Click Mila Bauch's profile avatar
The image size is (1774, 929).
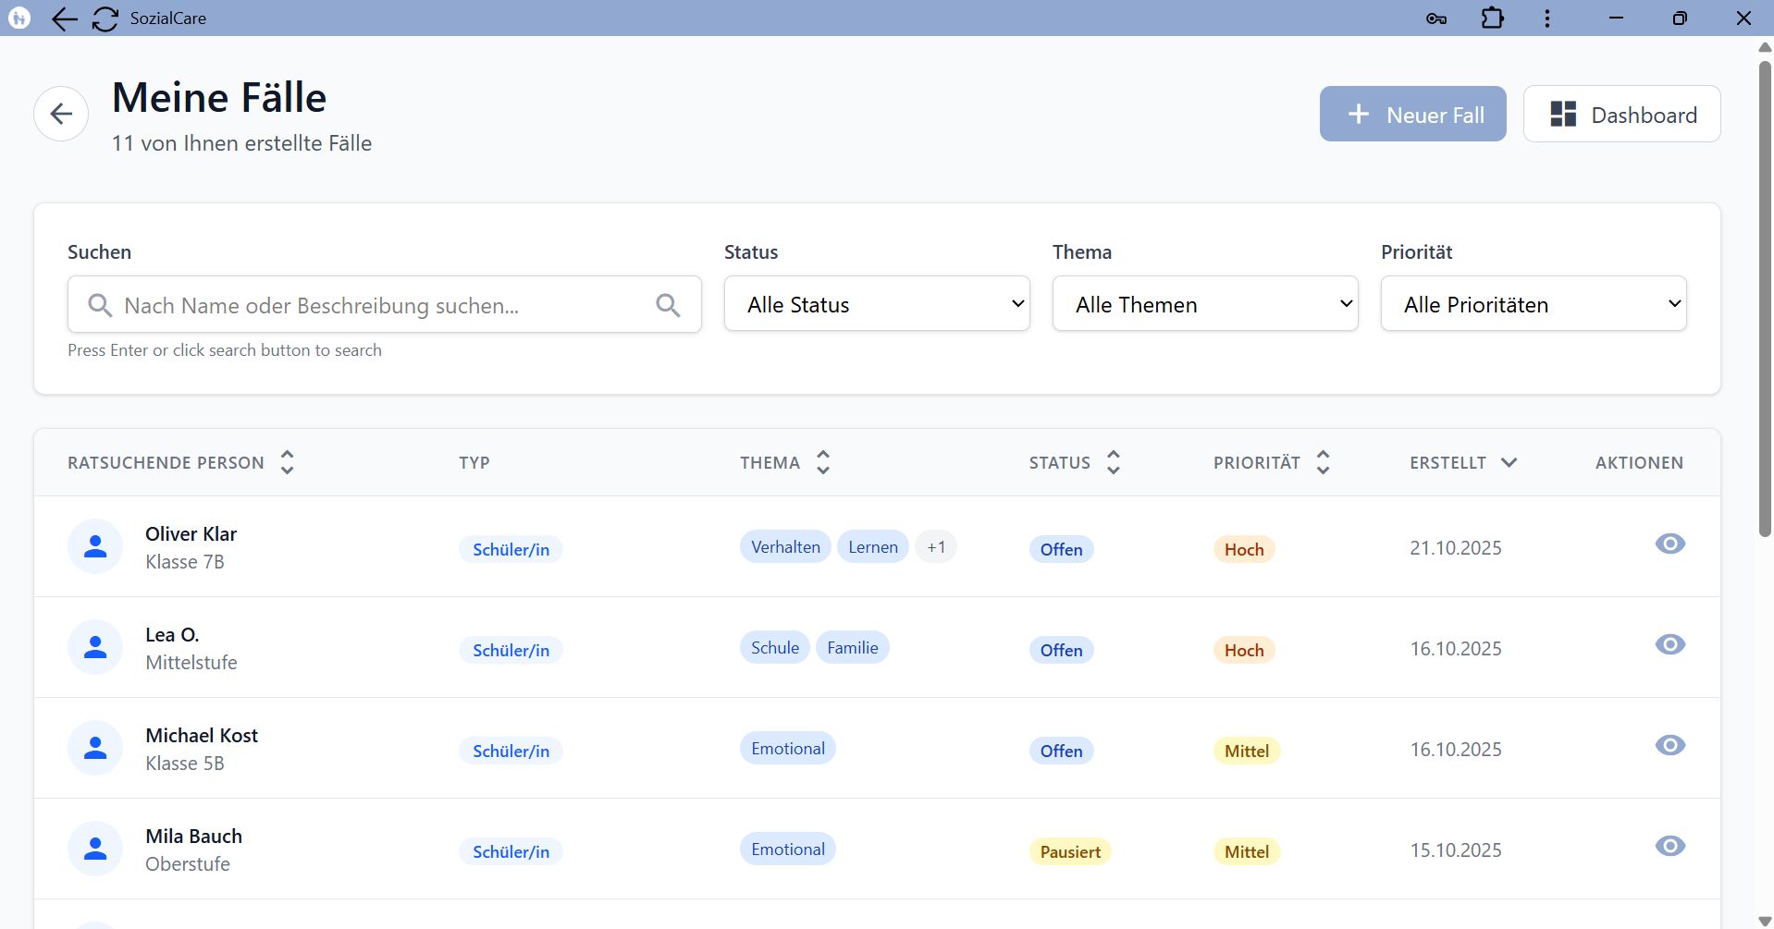click(x=95, y=848)
